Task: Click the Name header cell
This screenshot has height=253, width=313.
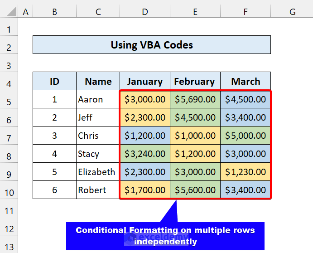Action: [98, 82]
